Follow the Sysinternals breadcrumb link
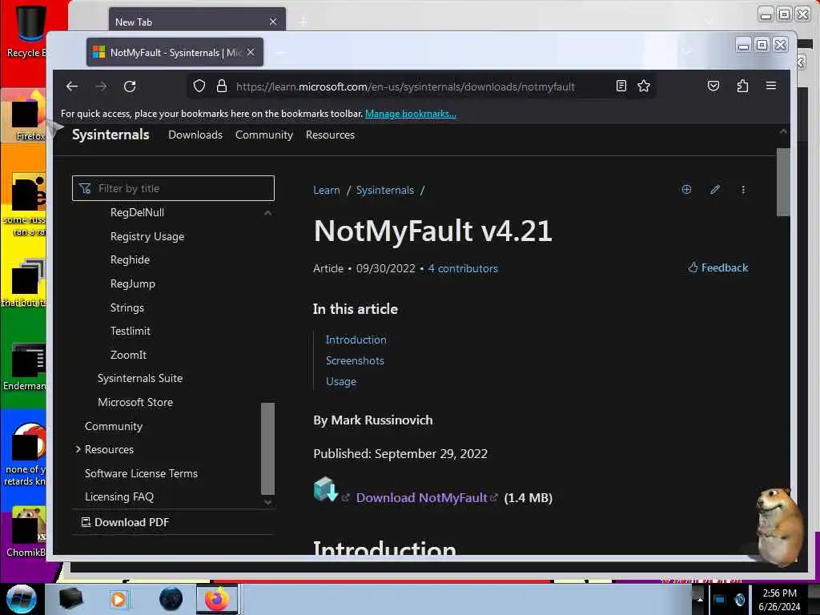Viewport: 820px width, 615px height. pos(385,190)
